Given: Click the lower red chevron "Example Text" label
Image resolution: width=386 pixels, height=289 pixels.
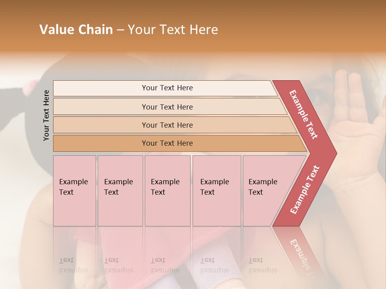Looking at the screenshot, I should (x=304, y=190).
